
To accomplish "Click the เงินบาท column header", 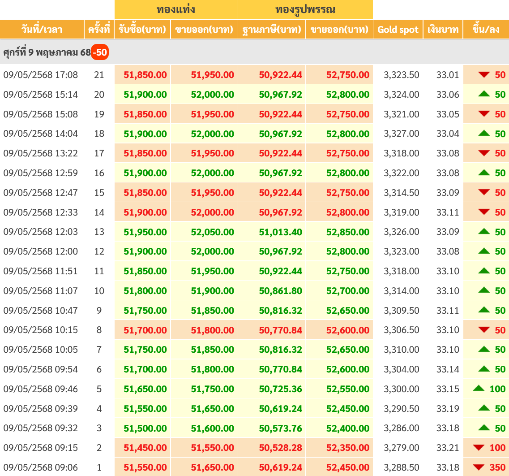I will point(443,29).
